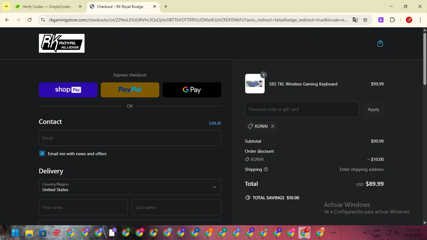
Task: Open the volume speaker tray icon
Action: click(396, 233)
